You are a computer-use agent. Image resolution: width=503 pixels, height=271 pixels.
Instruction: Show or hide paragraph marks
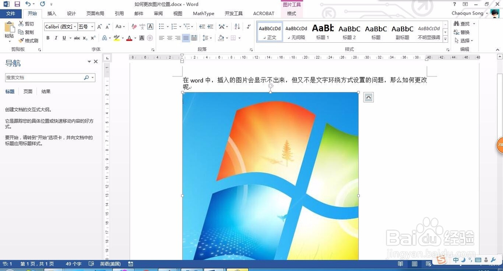pos(248,27)
